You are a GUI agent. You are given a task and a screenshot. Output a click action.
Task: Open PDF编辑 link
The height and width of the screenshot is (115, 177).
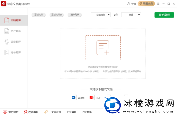point(72,112)
